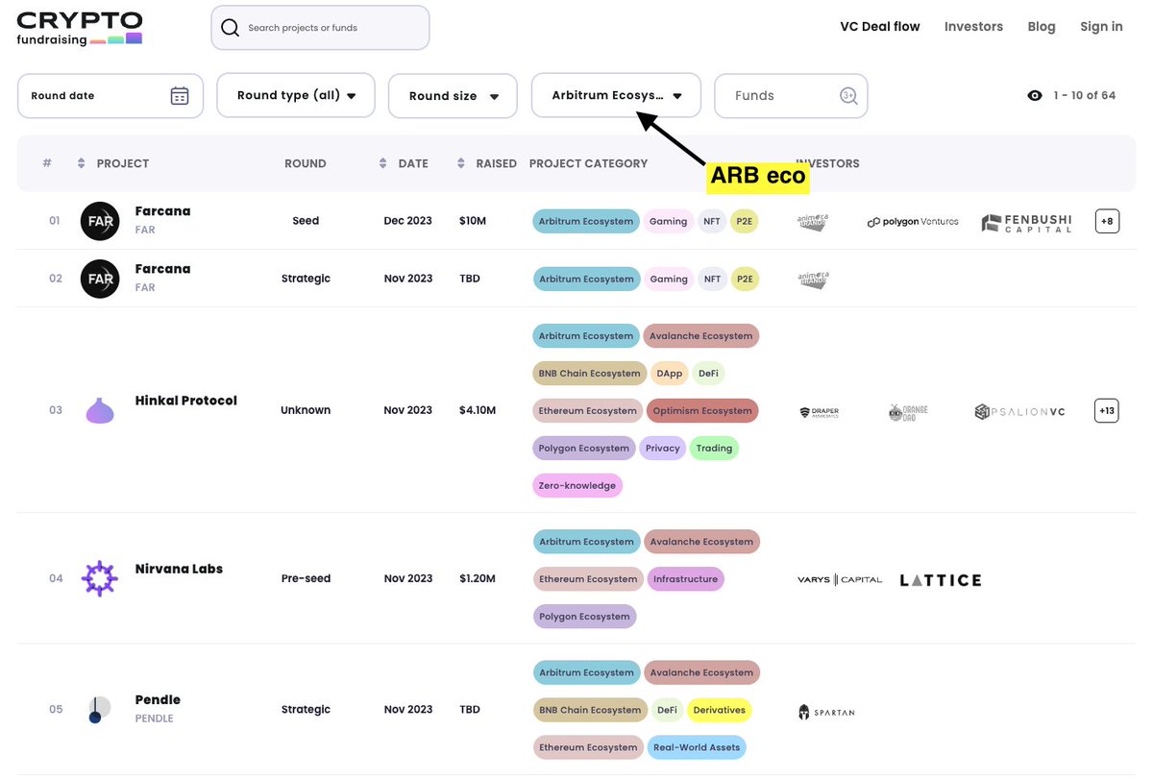The image size is (1153, 779).
Task: Open the Varys Capital investor logo
Action: [840, 579]
